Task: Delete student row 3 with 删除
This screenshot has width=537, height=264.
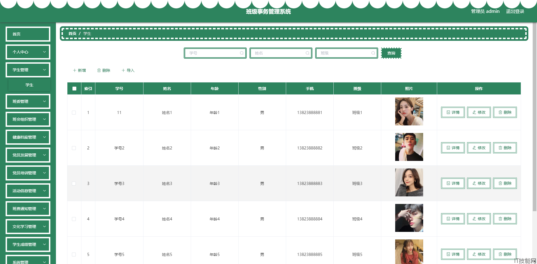Action: tap(505, 183)
